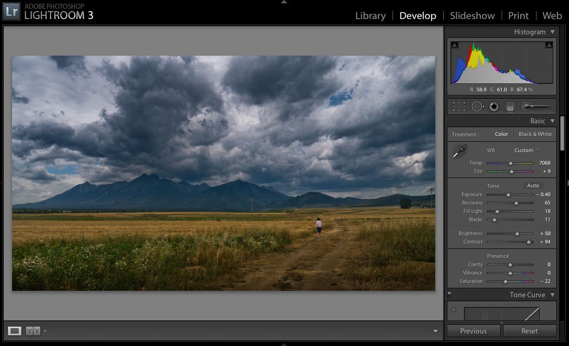Viewport: 569px width, 346px height.
Task: Click the Temp slider handle
Action: (510, 163)
